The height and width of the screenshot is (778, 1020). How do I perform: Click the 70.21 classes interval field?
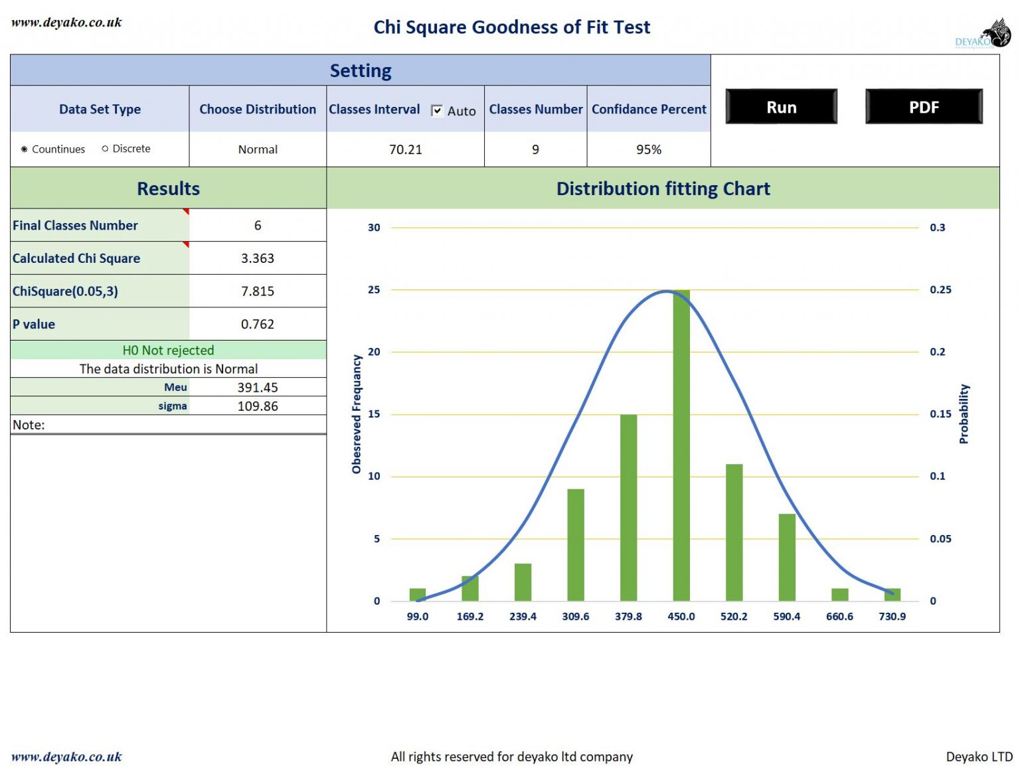click(x=405, y=149)
